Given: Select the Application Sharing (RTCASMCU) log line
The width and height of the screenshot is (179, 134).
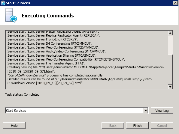Looking at the screenshot, I should [52, 55].
